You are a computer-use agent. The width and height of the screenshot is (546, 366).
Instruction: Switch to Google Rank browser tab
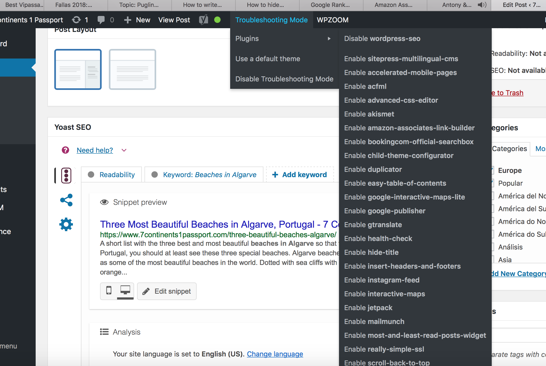click(x=331, y=5)
